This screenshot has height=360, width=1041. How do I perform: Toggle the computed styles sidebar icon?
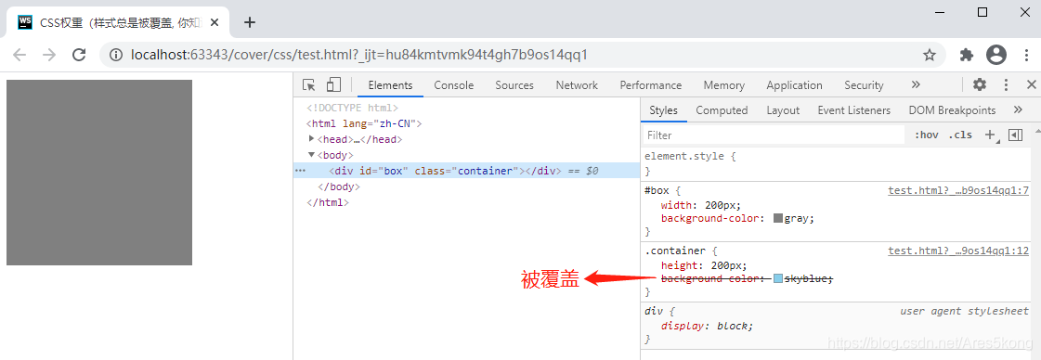1014,135
